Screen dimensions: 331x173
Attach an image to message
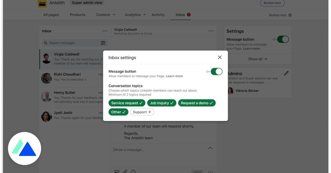click(117, 171)
